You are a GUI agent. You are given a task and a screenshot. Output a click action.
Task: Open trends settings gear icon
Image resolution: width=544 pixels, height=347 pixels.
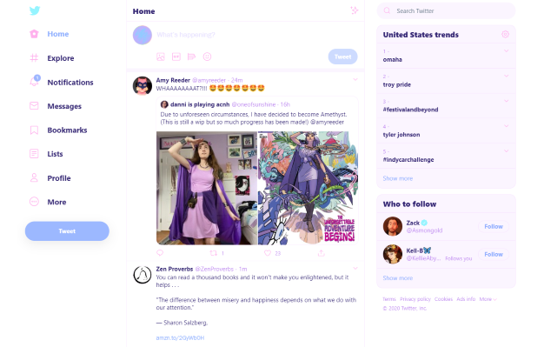(505, 34)
